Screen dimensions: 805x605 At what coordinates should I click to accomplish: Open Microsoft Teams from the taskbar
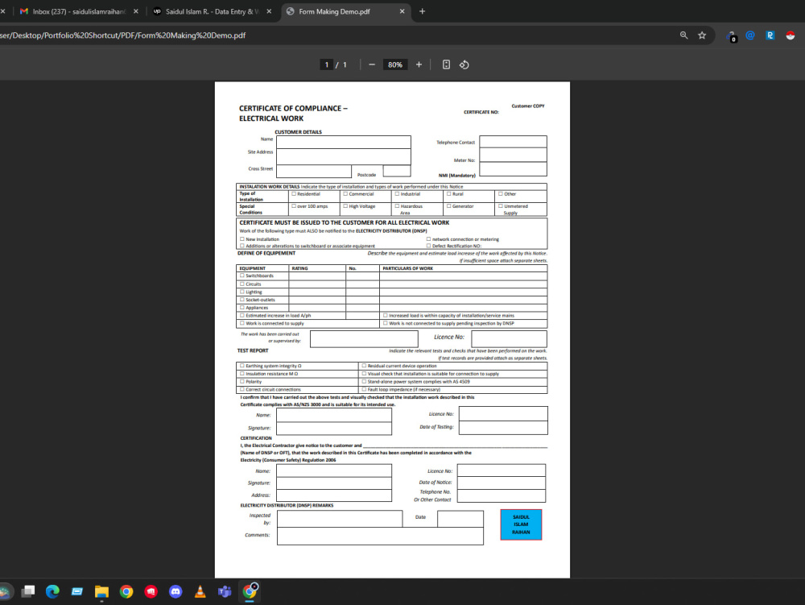tap(225, 591)
